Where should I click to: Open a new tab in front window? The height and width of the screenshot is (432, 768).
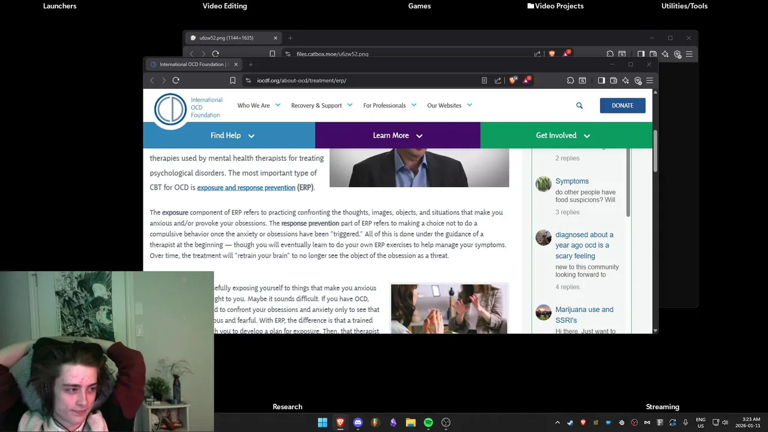pyautogui.click(x=251, y=64)
